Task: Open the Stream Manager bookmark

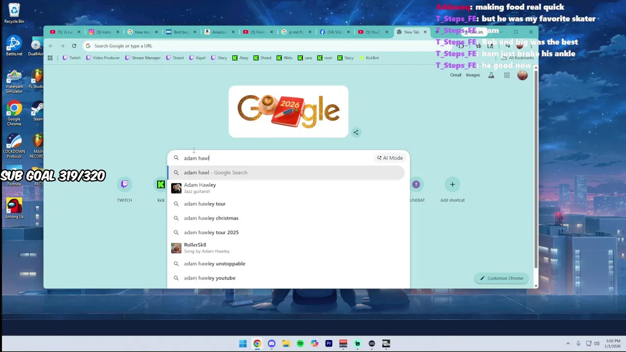Action: tap(143, 58)
